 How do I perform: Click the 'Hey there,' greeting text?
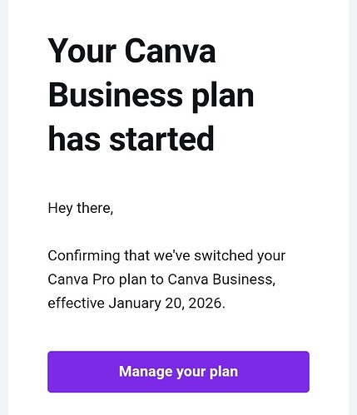point(81,208)
